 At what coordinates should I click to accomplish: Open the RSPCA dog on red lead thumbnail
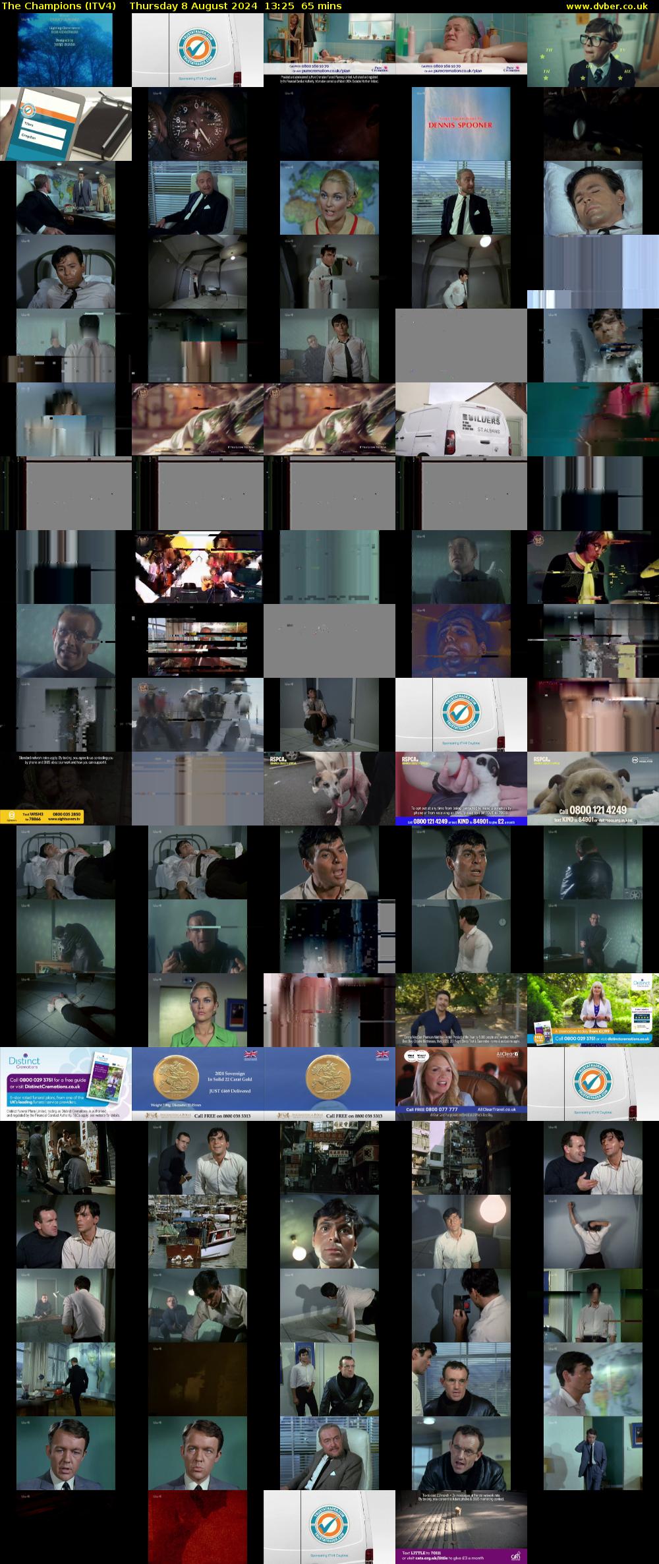[x=329, y=789]
